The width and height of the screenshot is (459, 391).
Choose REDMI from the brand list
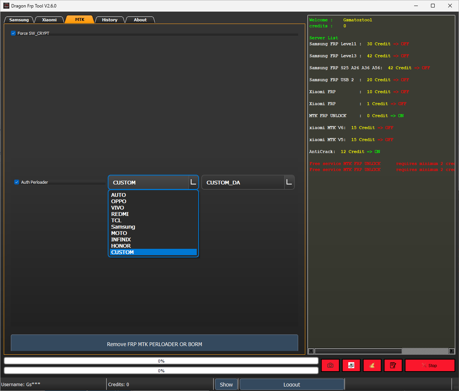tap(120, 214)
